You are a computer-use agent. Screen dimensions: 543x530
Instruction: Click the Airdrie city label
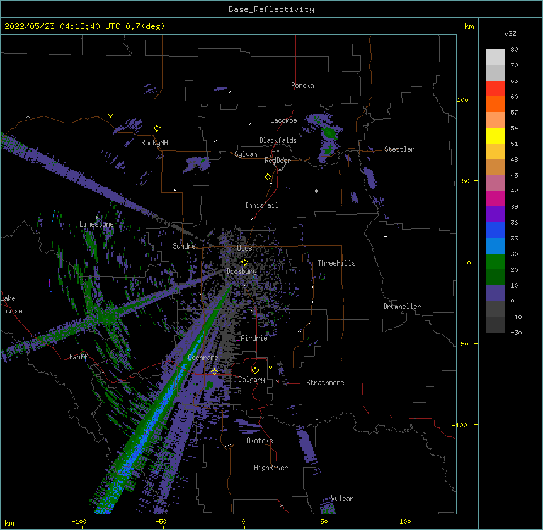(x=254, y=338)
